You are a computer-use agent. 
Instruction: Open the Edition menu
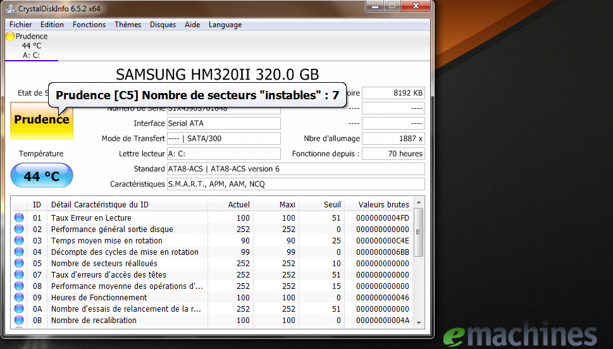[52, 25]
